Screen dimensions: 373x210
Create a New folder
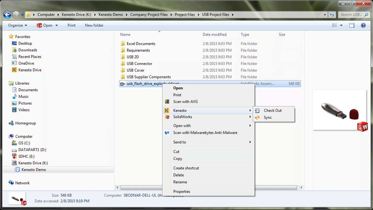click(x=94, y=25)
